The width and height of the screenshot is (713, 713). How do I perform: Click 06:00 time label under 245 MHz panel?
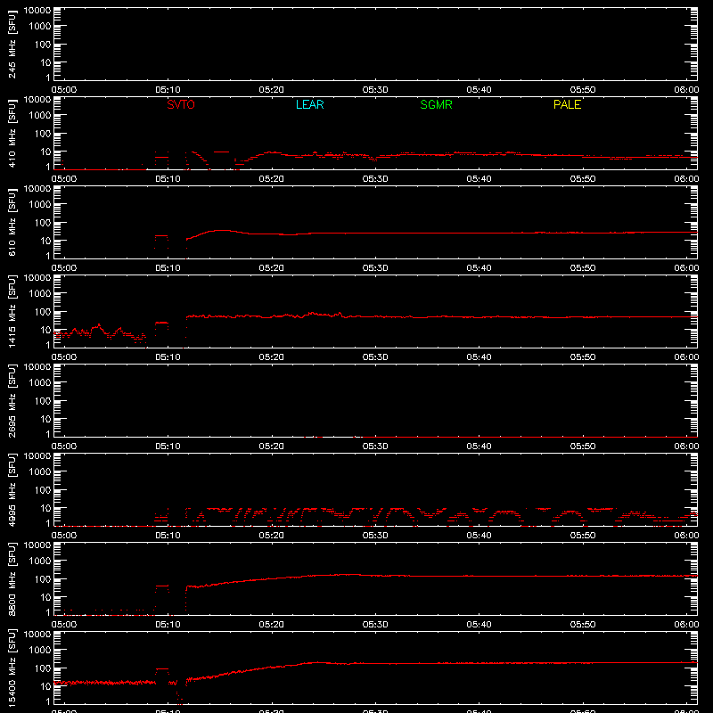686,90
